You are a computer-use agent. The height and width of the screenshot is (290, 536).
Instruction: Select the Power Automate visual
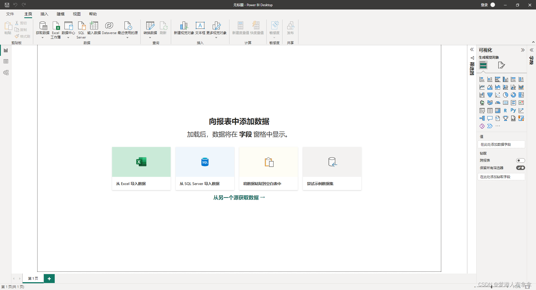coord(490,126)
